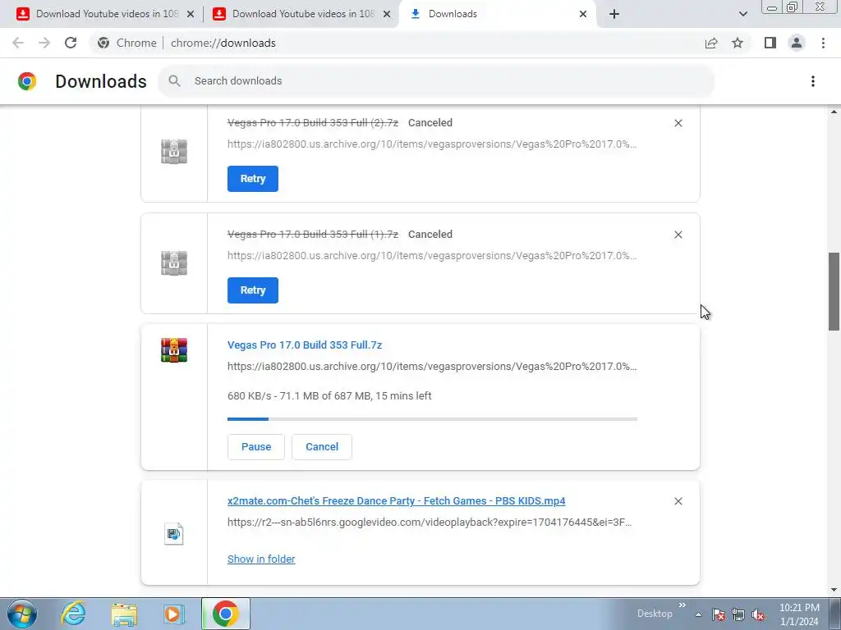The width and height of the screenshot is (841, 630).
Task: Open the network status tray icon
Action: tap(738, 614)
